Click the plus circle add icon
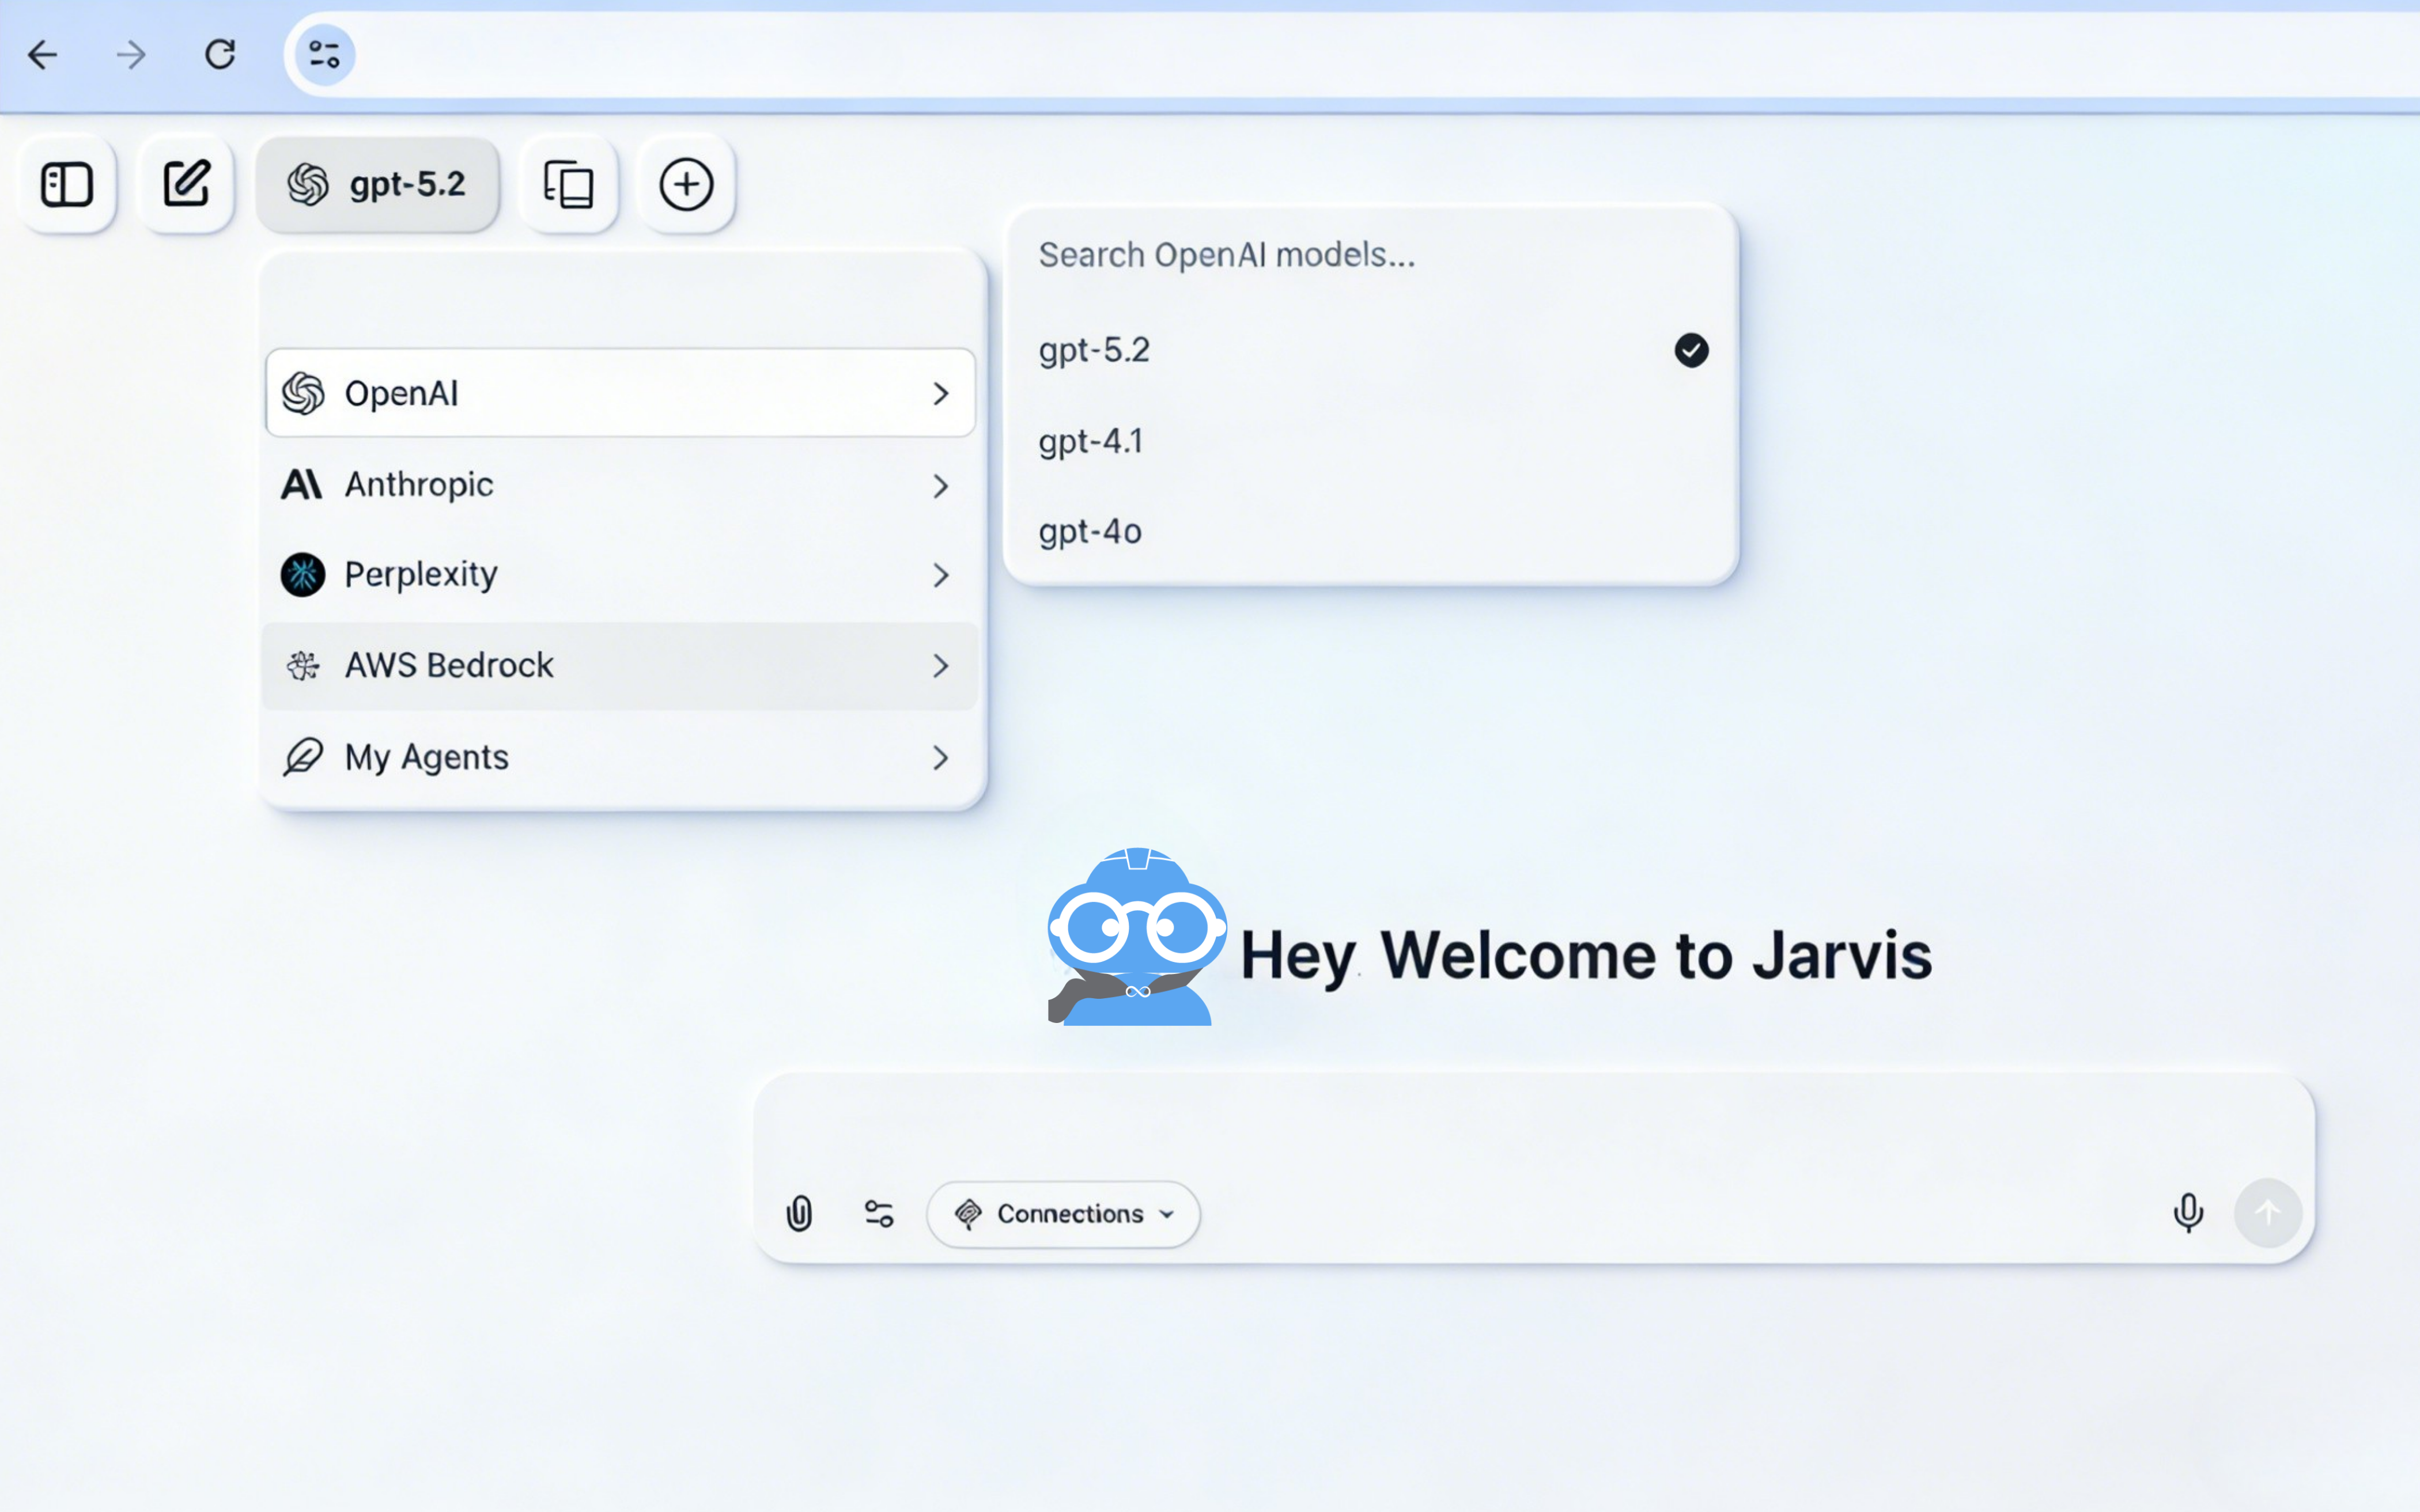 pos(686,185)
